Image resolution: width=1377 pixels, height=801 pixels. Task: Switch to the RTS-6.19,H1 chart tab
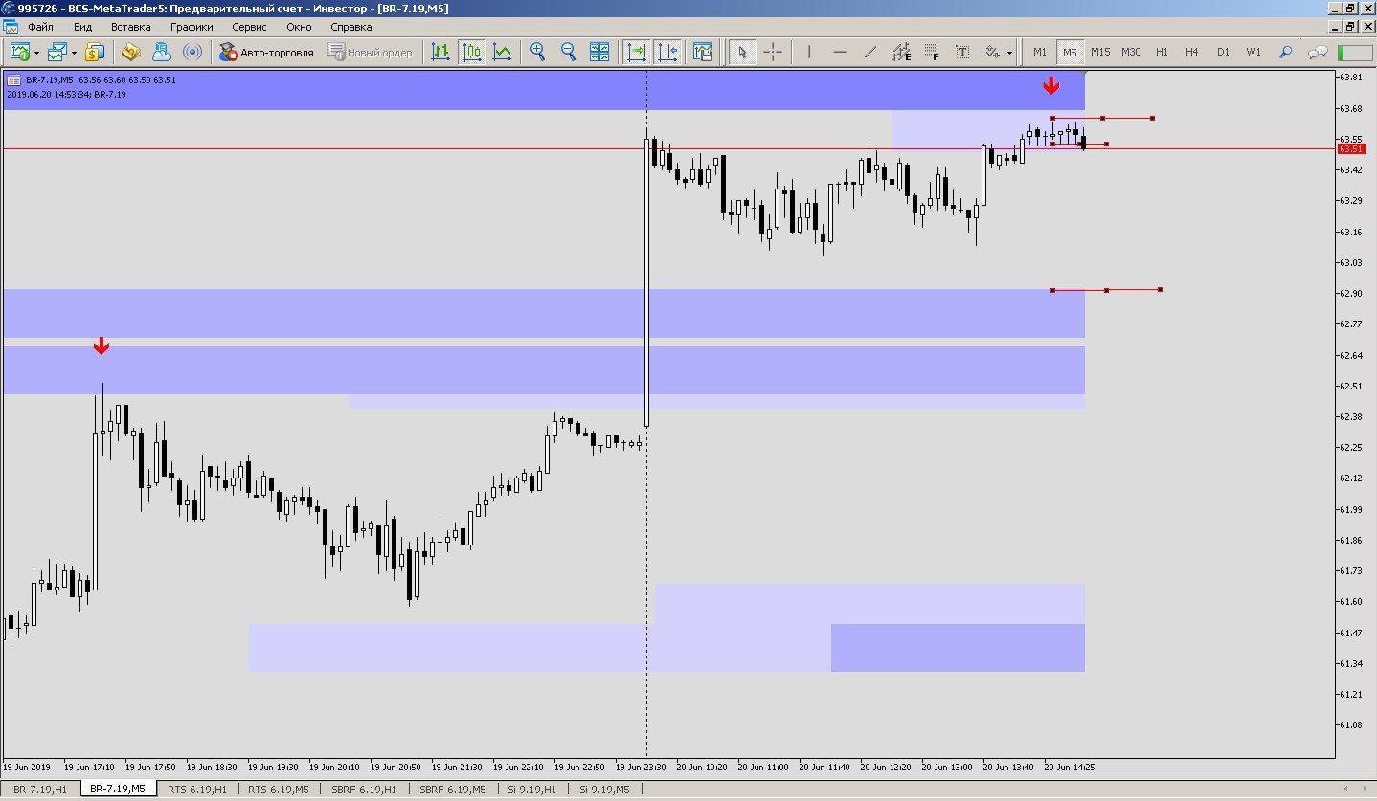pos(197,790)
